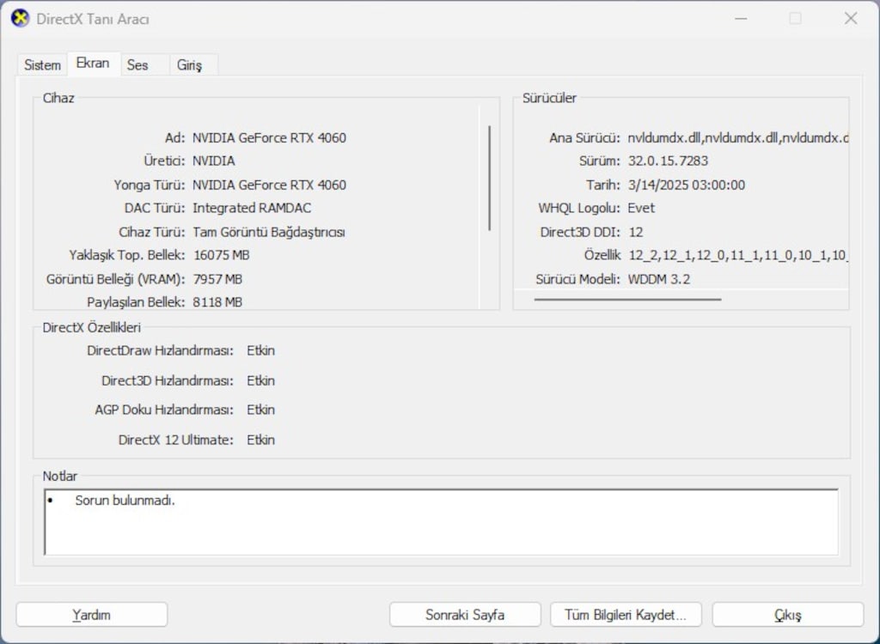Click the DirectDraw Hızlandırması Etkin value

click(261, 350)
